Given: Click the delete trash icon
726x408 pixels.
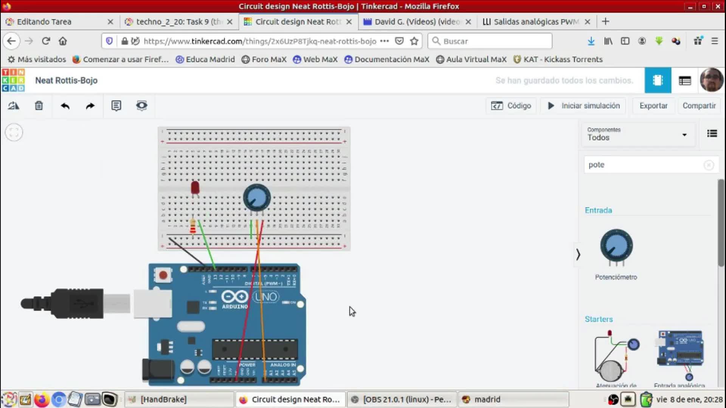Looking at the screenshot, I should point(39,106).
